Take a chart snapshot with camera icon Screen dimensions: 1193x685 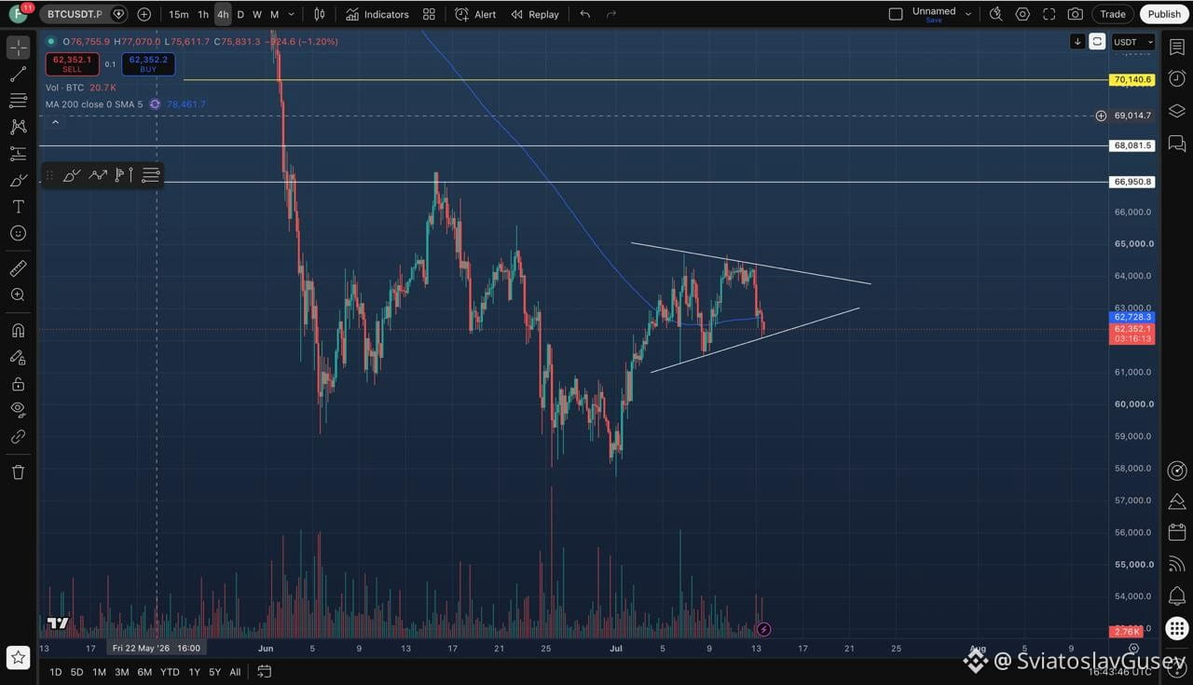[1076, 14]
